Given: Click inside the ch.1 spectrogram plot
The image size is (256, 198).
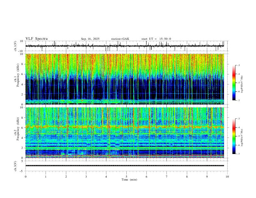Looking at the screenshot, I should (x=125, y=79).
